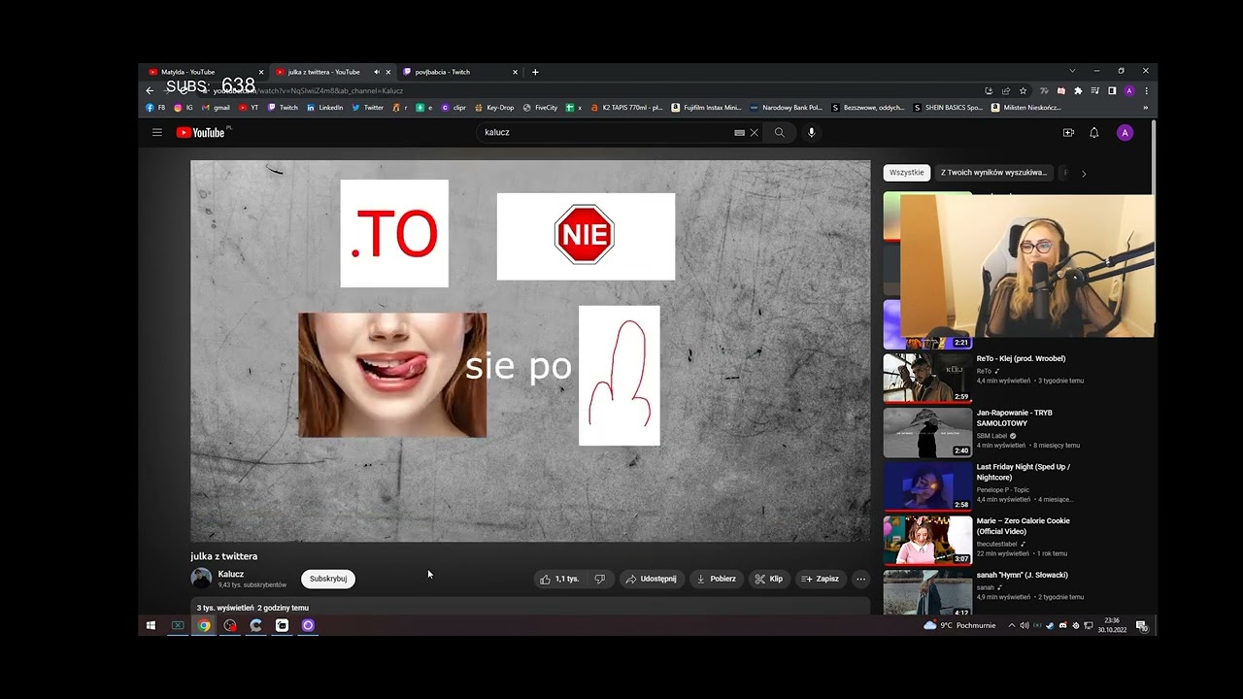Open the Fujifilm Instax Mini bookmark

706,108
